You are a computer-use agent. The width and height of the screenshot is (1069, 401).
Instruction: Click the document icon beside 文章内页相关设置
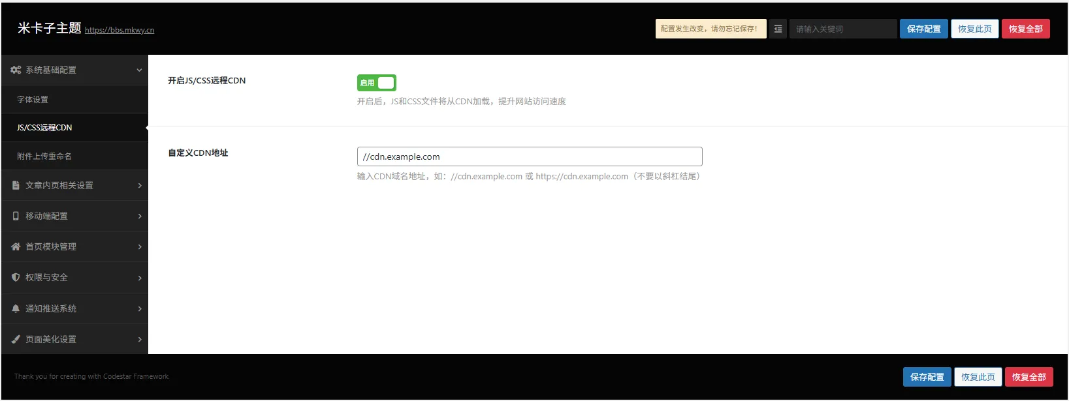[16, 185]
